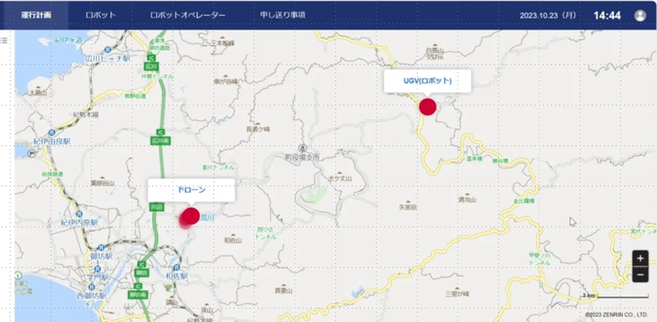Click the 長者ケ峰 mountain label

pos(258,128)
